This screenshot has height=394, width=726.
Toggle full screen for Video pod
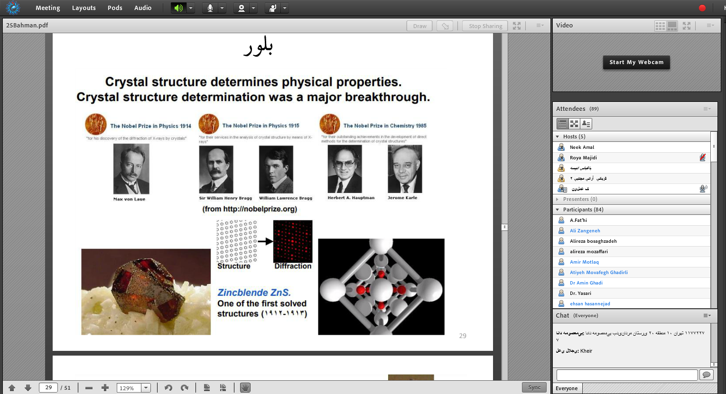(x=687, y=26)
